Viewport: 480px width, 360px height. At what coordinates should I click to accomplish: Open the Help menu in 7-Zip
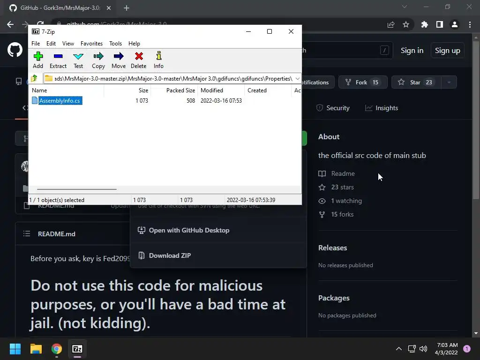(134, 44)
